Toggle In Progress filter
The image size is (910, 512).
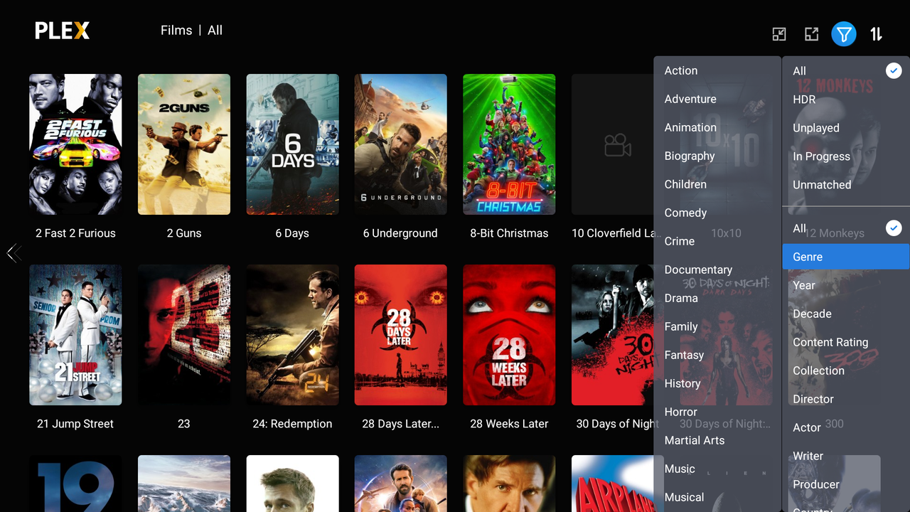click(x=846, y=156)
